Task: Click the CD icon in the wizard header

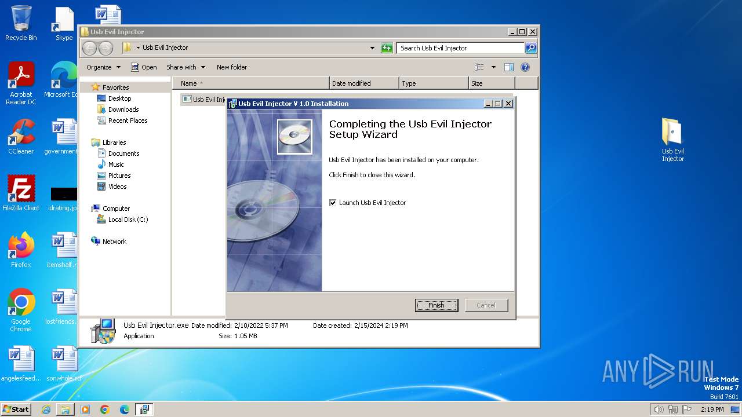Action: click(x=294, y=137)
